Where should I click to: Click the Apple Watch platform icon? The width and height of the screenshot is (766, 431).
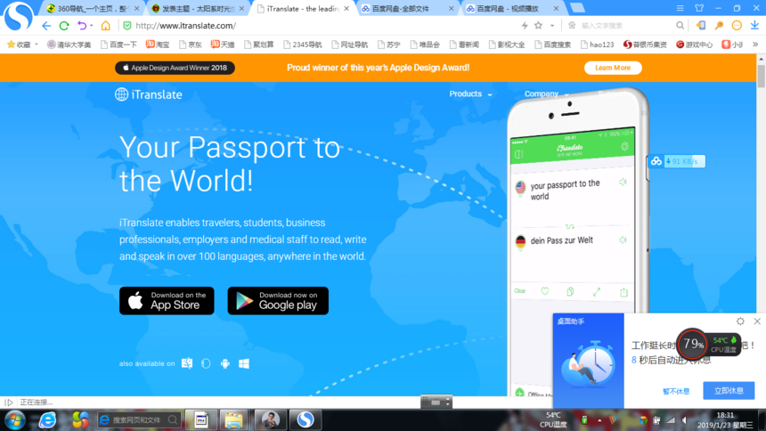206,363
